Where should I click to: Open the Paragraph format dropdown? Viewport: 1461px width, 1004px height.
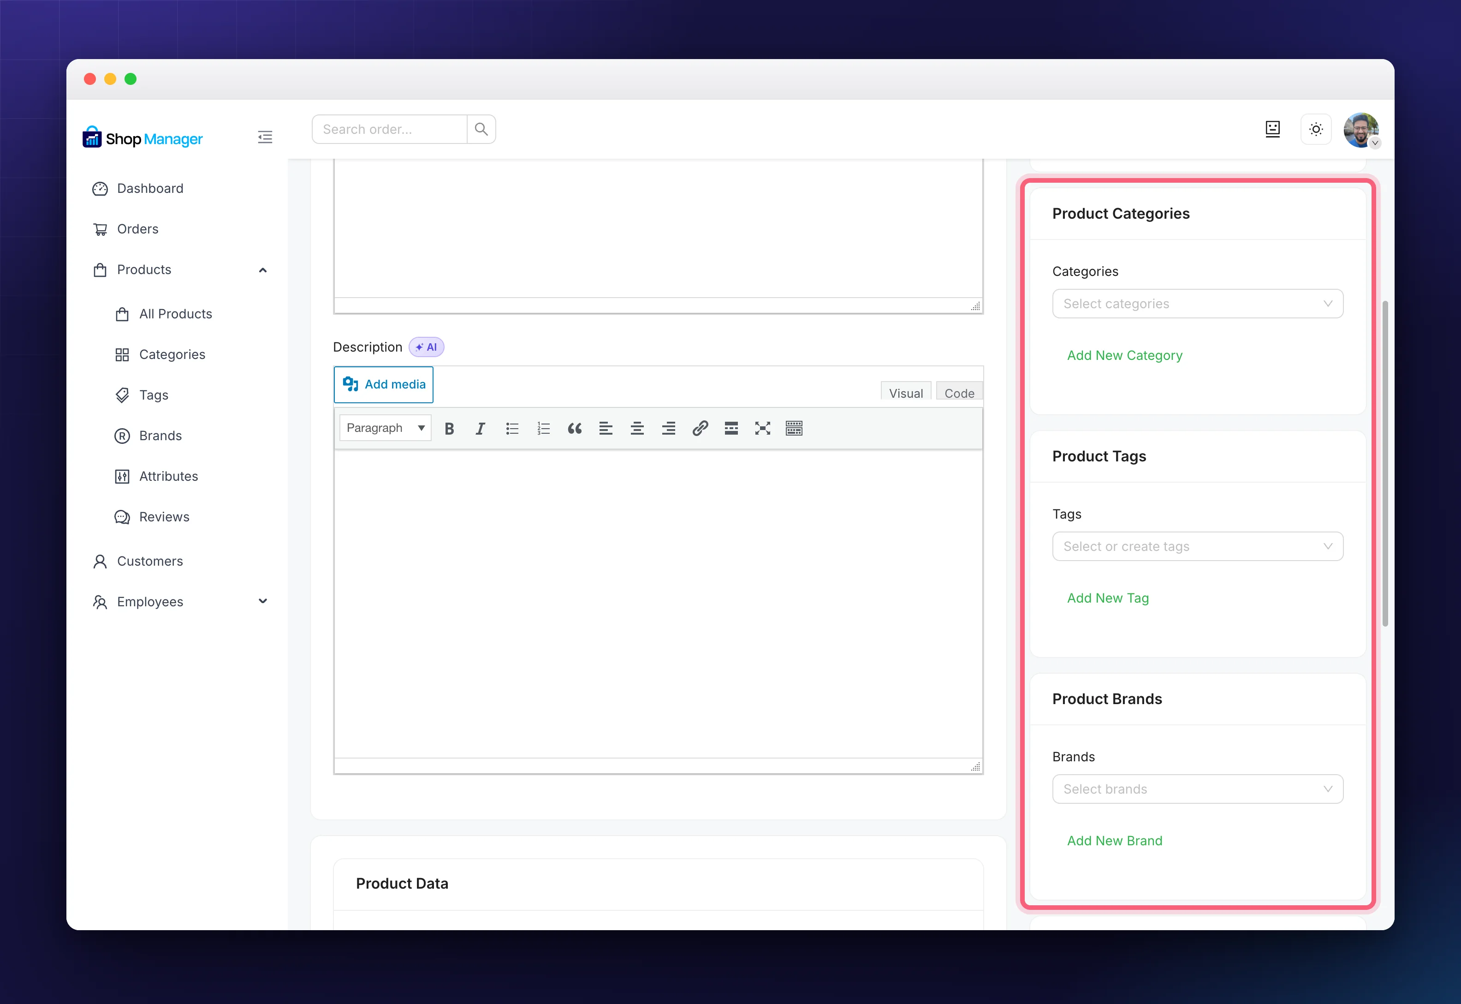pyautogui.click(x=386, y=428)
